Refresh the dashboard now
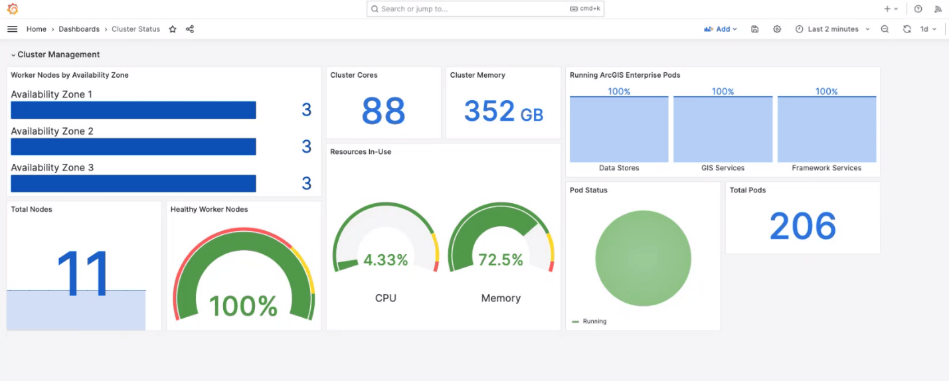Screen dimensions: 949x381 tap(906, 29)
